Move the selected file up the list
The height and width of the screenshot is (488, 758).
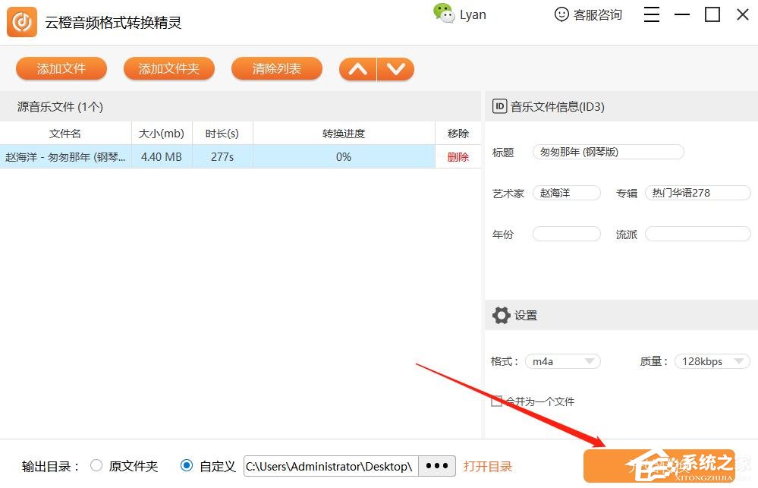pyautogui.click(x=357, y=68)
